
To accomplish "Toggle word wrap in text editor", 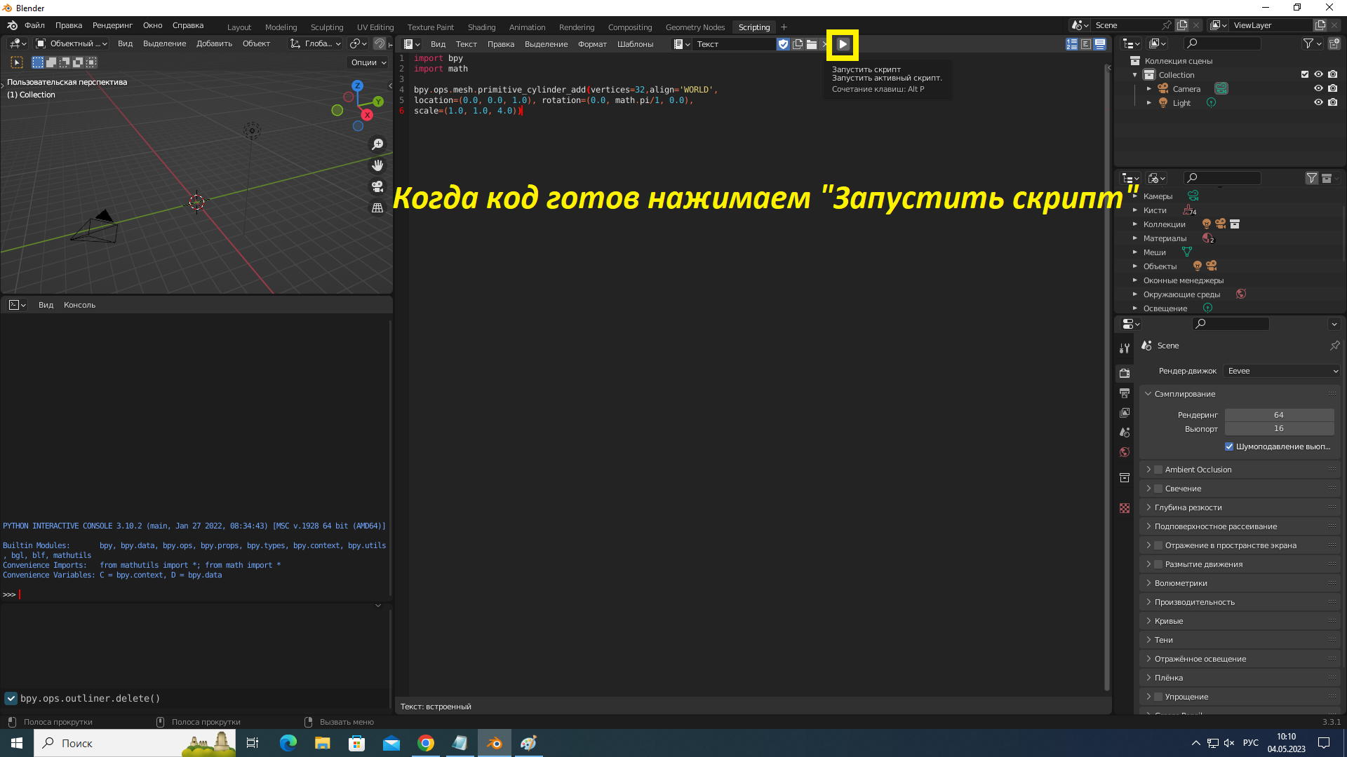I will tap(1086, 44).
